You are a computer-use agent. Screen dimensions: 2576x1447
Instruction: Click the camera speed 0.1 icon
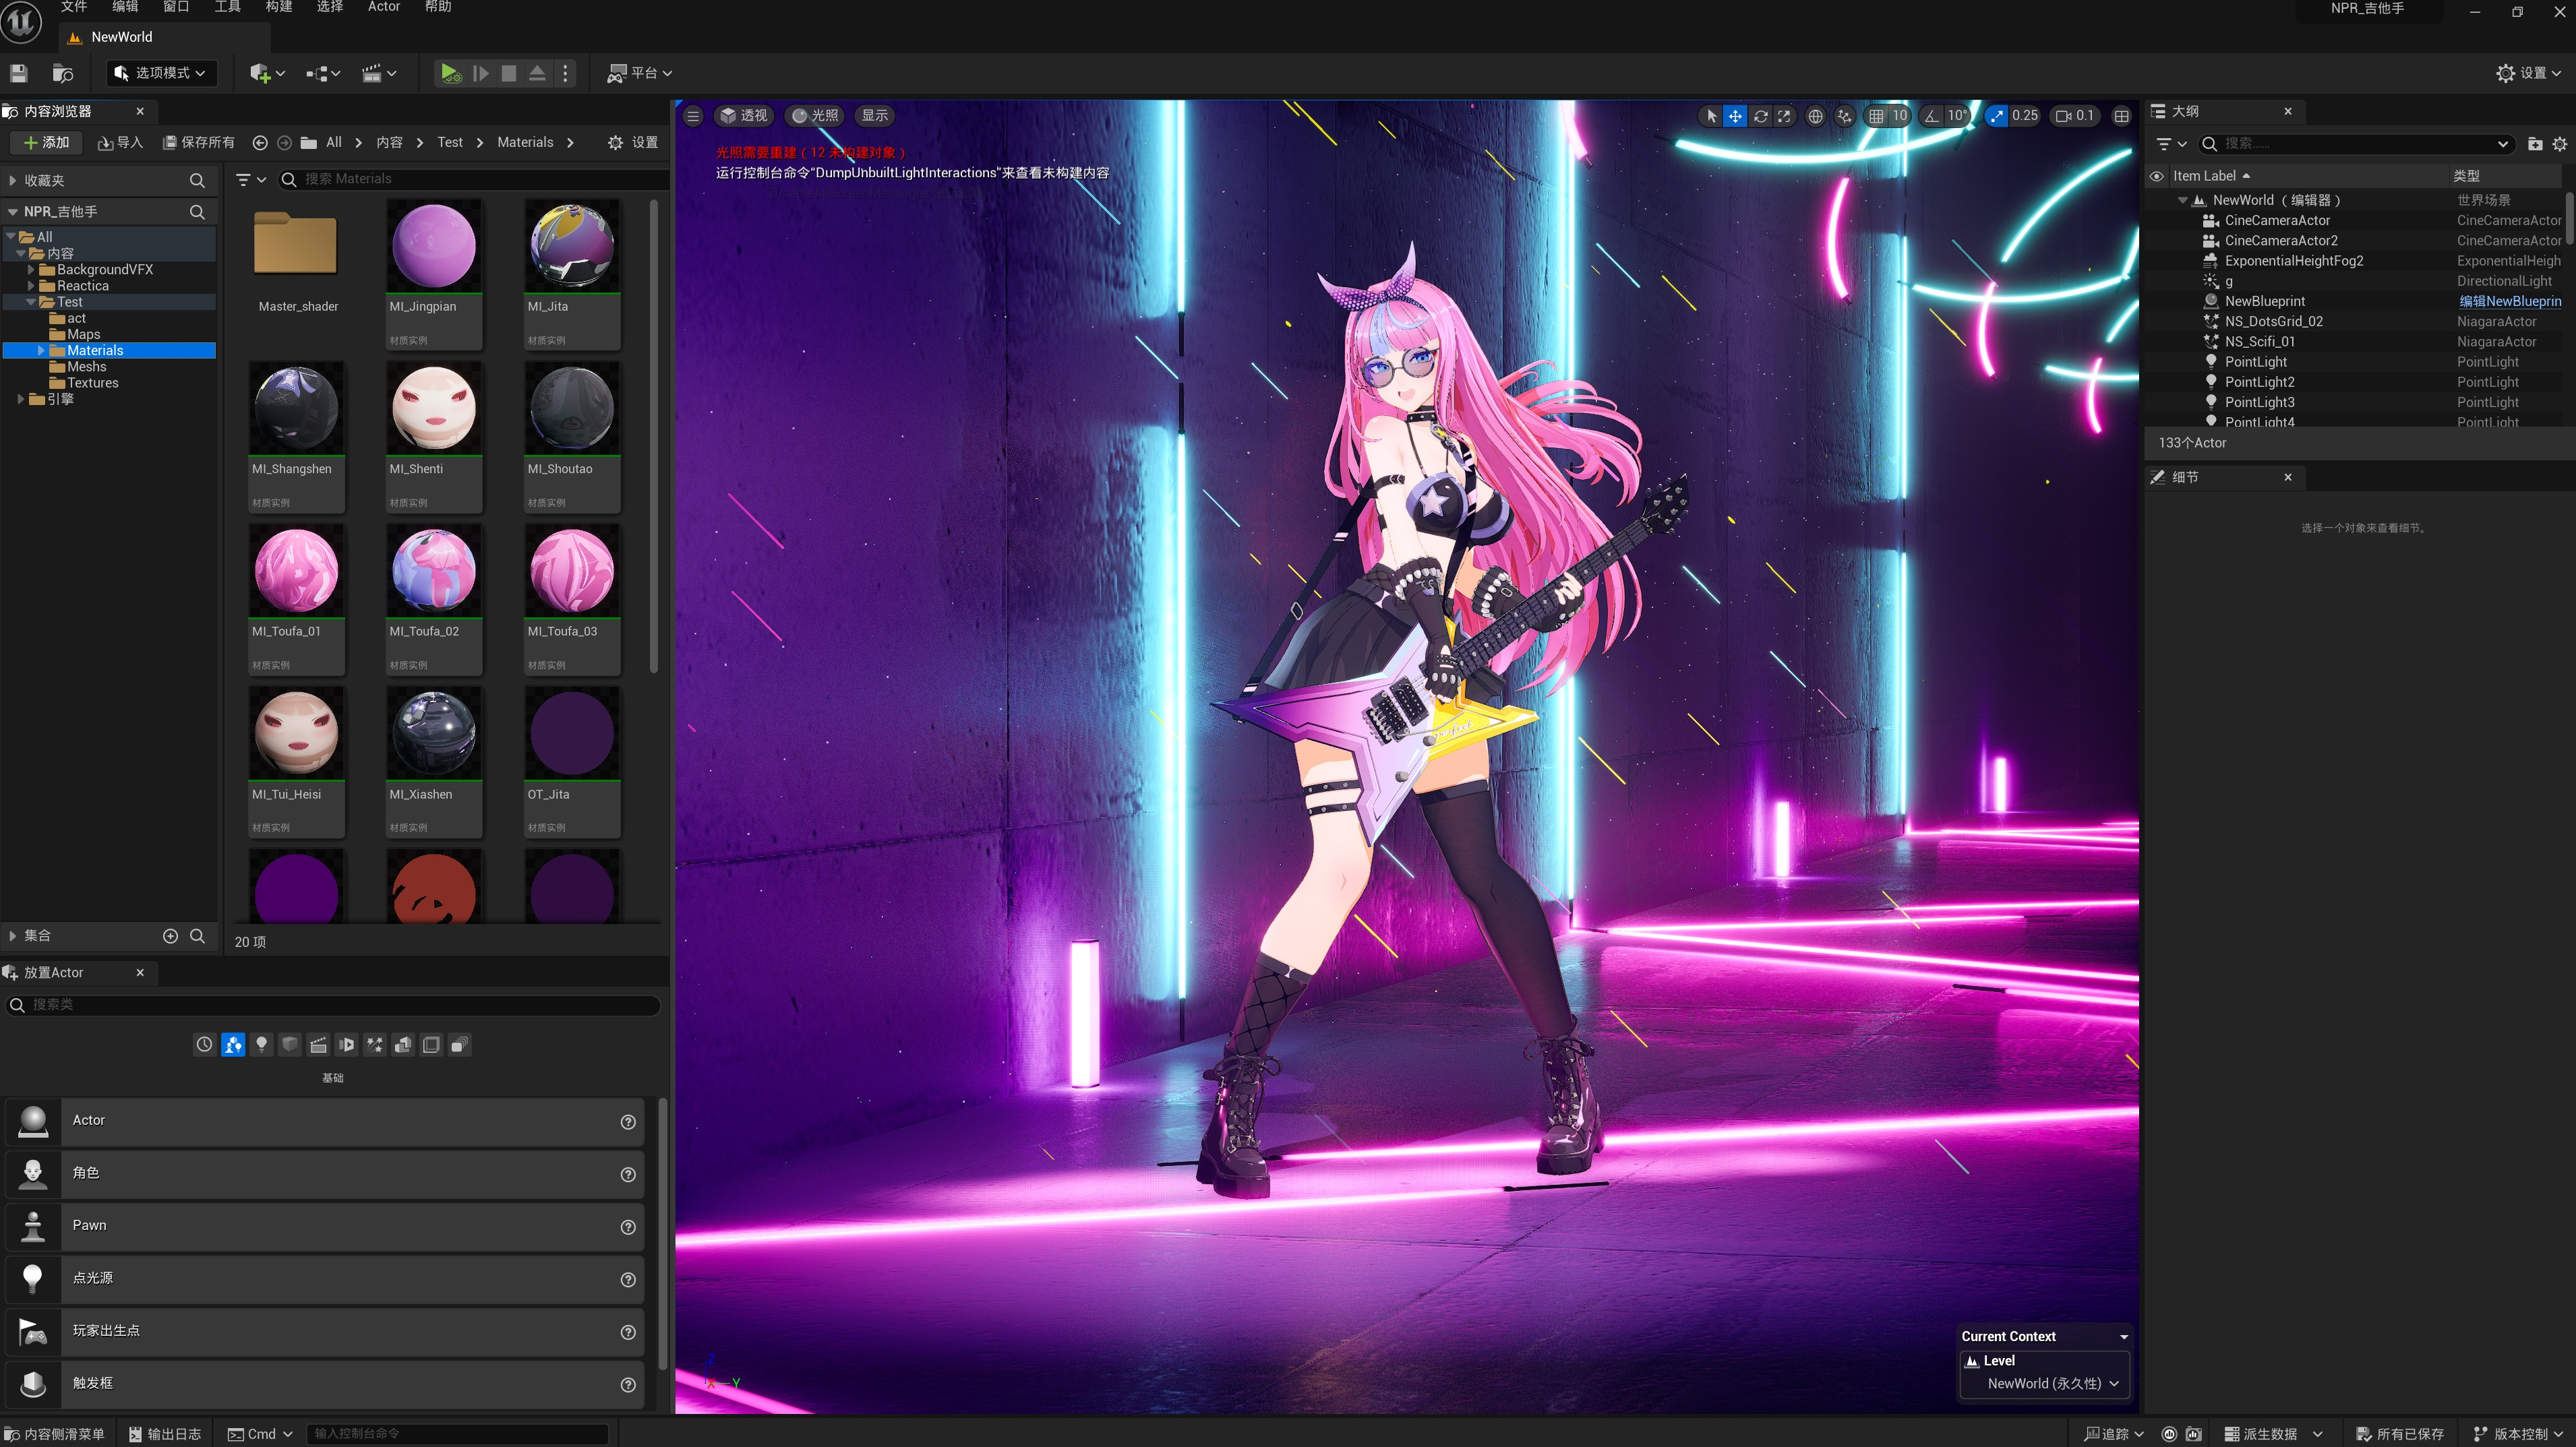(x=2074, y=116)
